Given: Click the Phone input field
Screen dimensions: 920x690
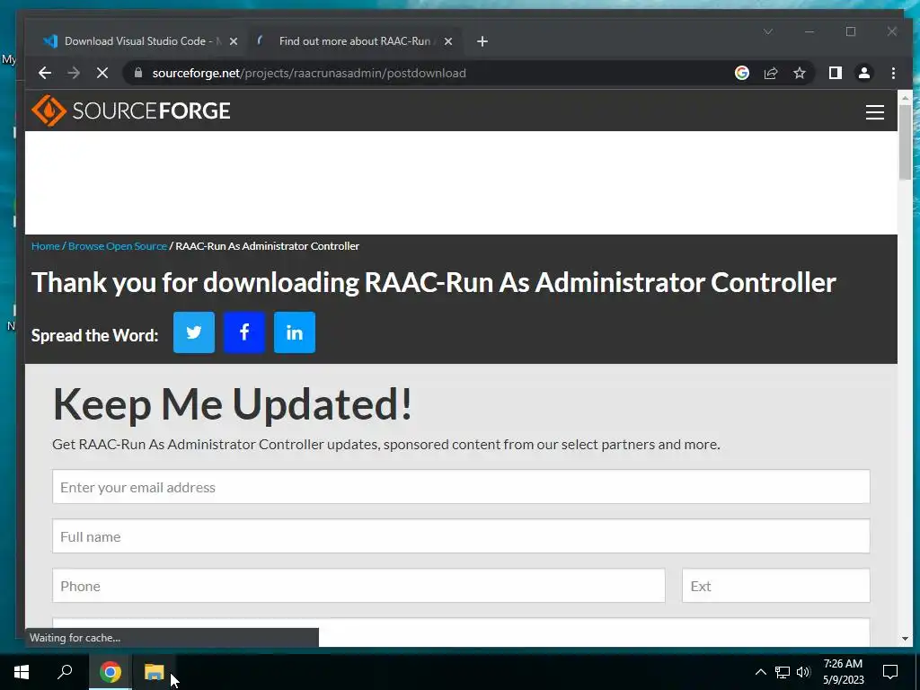Looking at the screenshot, I should coord(358,585).
